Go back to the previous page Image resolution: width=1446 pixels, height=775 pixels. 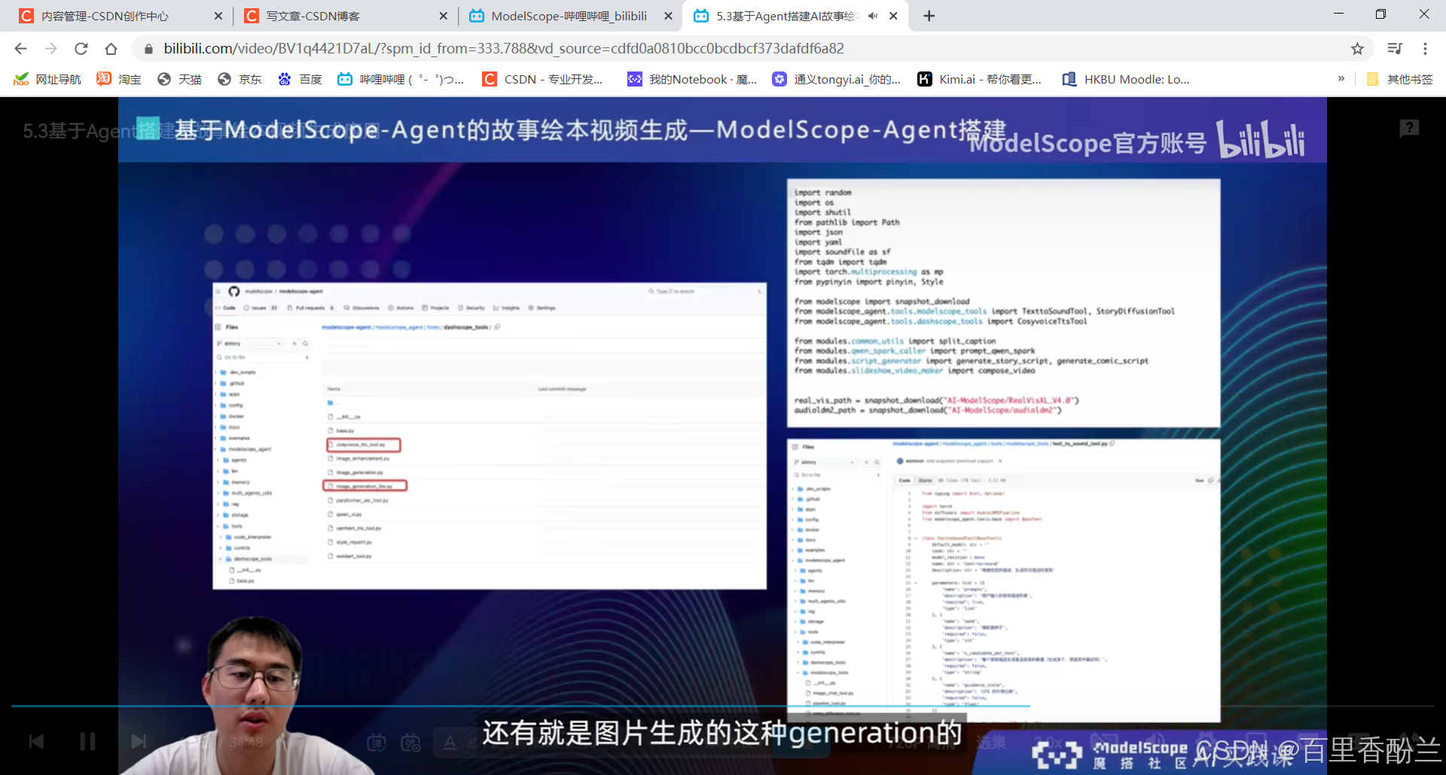[20, 49]
